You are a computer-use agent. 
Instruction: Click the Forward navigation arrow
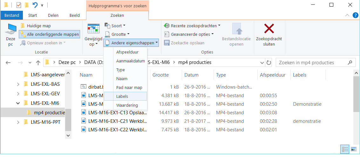coord(20,63)
